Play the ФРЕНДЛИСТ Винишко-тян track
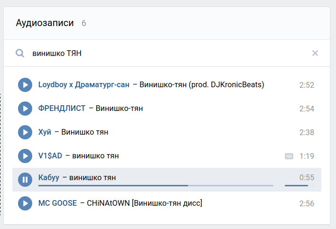 pyautogui.click(x=25, y=109)
